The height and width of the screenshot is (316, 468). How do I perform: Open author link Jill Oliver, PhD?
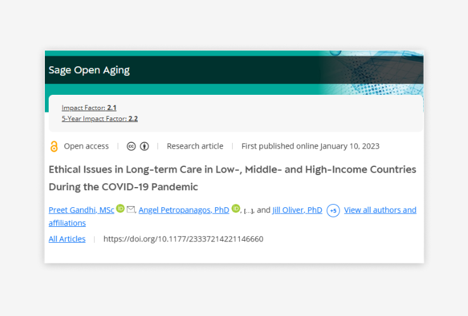(297, 210)
